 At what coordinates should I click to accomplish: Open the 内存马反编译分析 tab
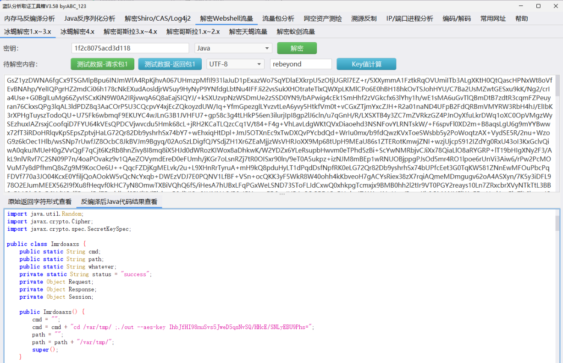pos(29,19)
